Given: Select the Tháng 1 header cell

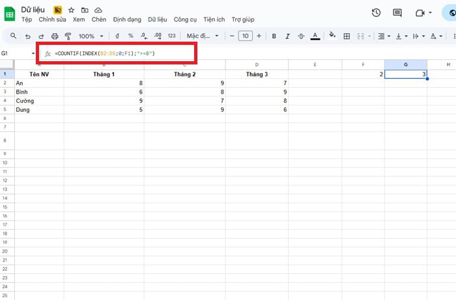Looking at the screenshot, I should click(x=104, y=74).
